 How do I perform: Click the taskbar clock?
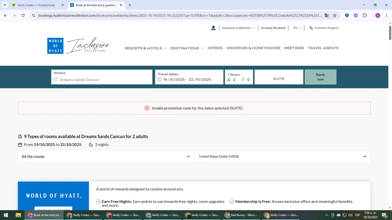(370, 215)
